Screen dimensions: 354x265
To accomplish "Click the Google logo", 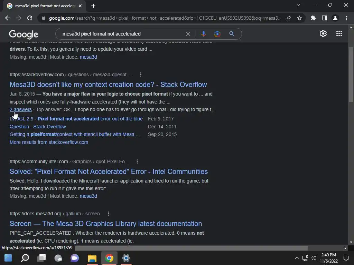I will [24, 34].
